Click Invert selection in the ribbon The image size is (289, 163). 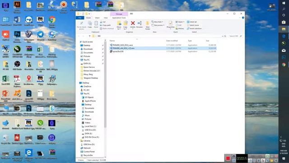(x=194, y=29)
